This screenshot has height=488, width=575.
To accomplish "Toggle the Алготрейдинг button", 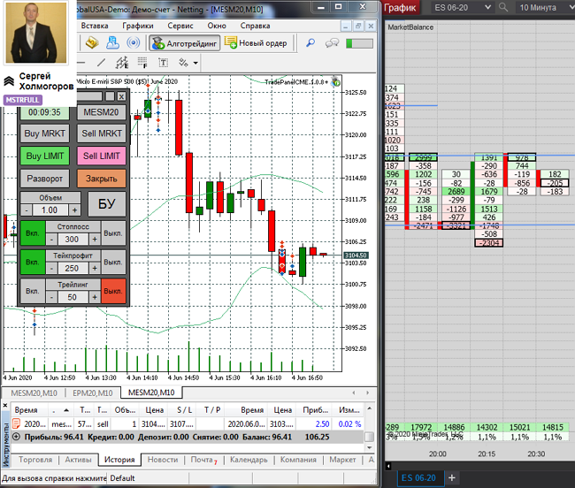I will coord(185,43).
